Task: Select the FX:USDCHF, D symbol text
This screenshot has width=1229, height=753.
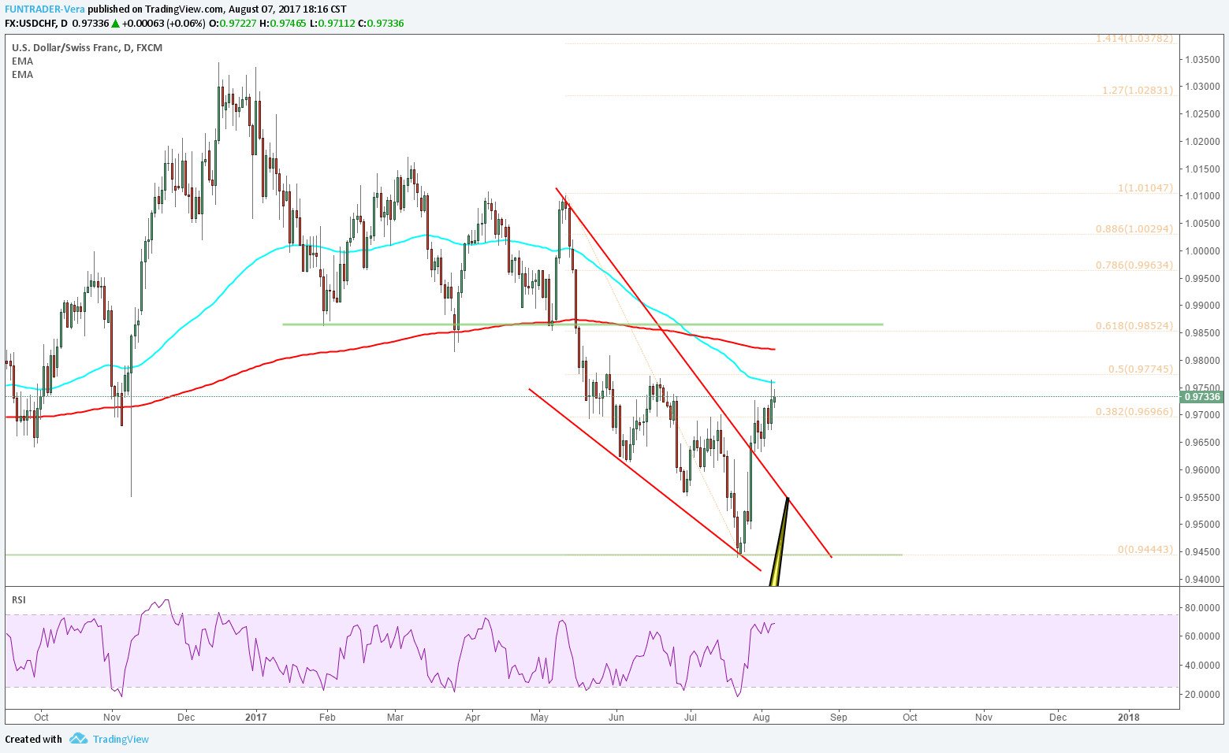Action: tap(36, 24)
